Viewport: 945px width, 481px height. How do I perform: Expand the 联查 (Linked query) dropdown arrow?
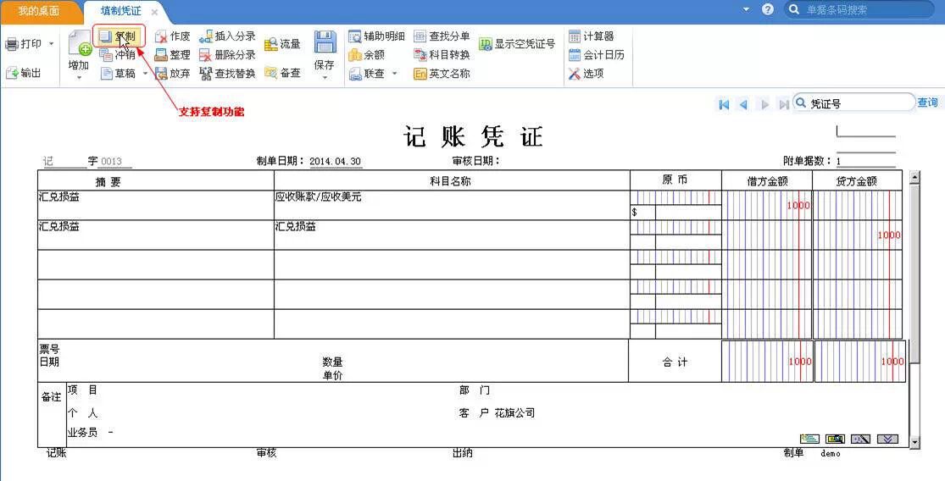(395, 74)
